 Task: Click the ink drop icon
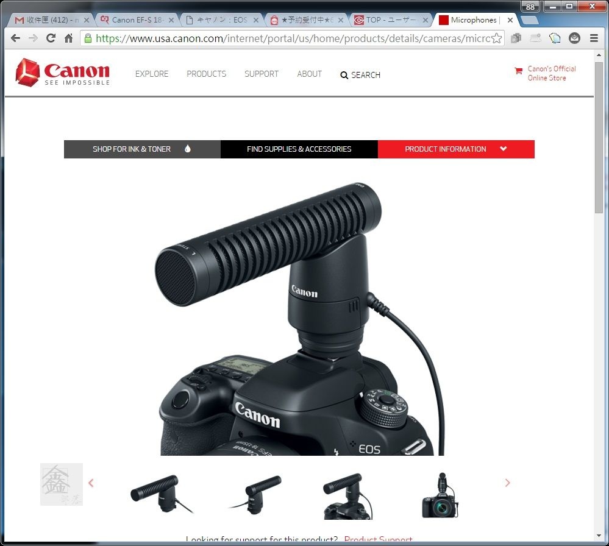pos(188,149)
